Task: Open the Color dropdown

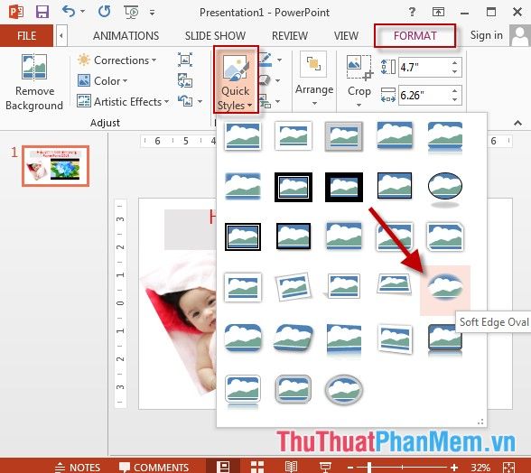Action: tap(102, 81)
